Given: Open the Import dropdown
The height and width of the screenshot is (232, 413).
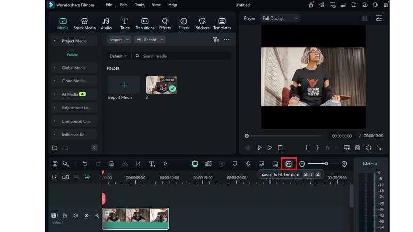Looking at the screenshot, I should [119, 40].
